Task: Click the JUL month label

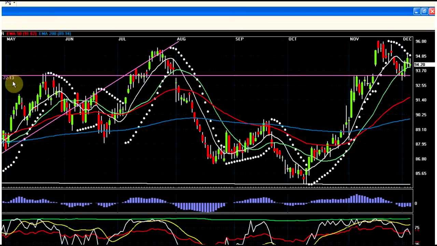Action: point(122,39)
